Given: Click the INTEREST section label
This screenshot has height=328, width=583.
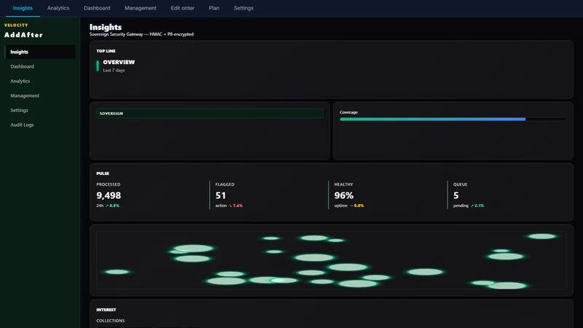Looking at the screenshot, I should pyautogui.click(x=106, y=310).
